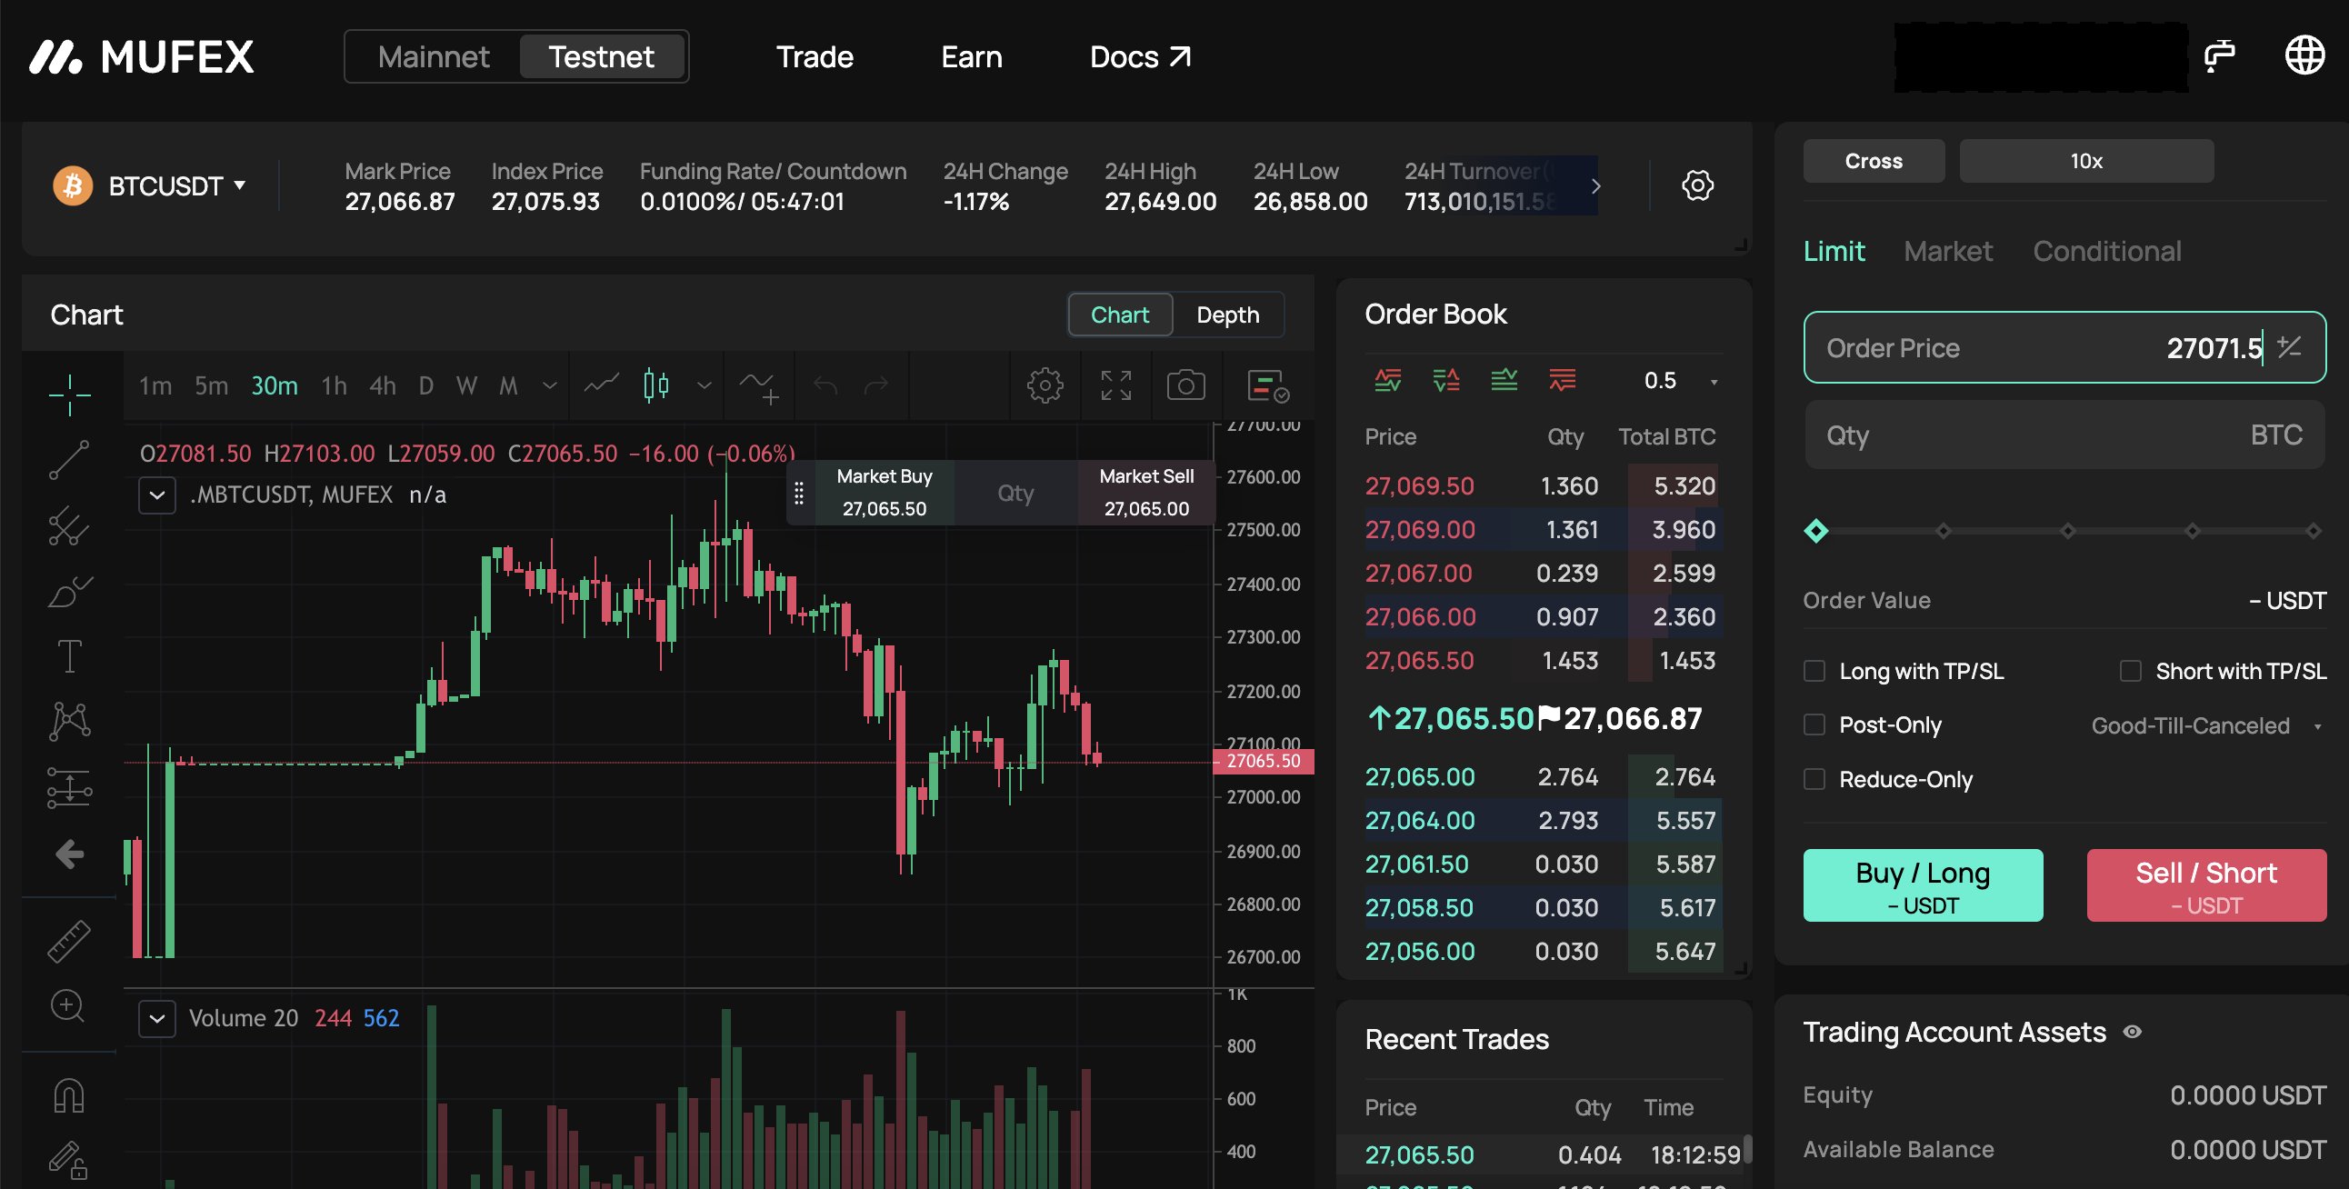The image size is (2349, 1189).
Task: Open the 10x leverage selector
Action: (2085, 162)
